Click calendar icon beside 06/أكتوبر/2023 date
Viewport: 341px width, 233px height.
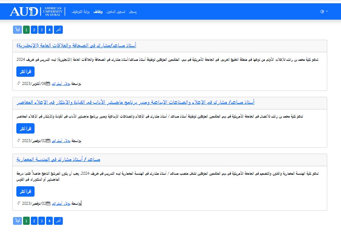pos(48,83)
